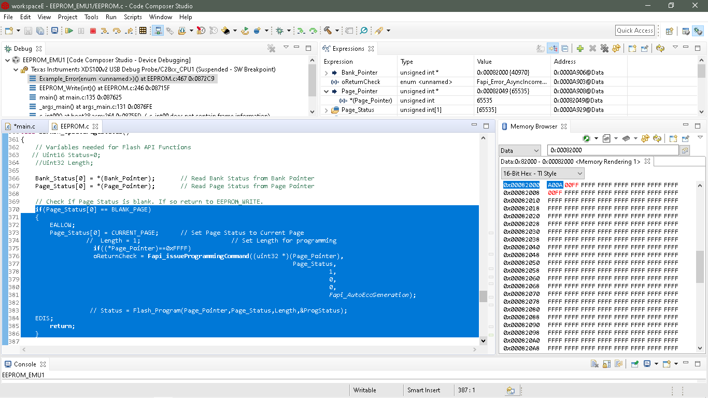Resume program execution with the green Resume icon
Image resolution: width=708 pixels, height=398 pixels.
point(68,31)
